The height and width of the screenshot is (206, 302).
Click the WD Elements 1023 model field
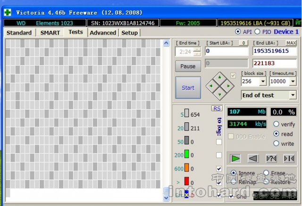click(x=45, y=23)
